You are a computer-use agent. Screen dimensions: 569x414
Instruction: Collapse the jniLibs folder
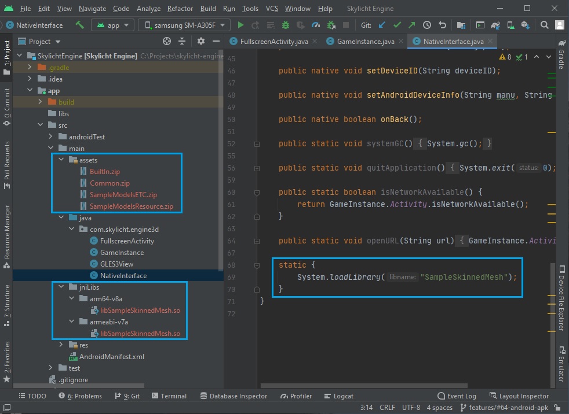tap(61, 287)
